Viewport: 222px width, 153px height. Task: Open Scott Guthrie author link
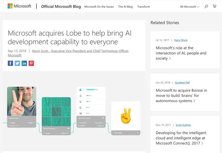click(183, 125)
